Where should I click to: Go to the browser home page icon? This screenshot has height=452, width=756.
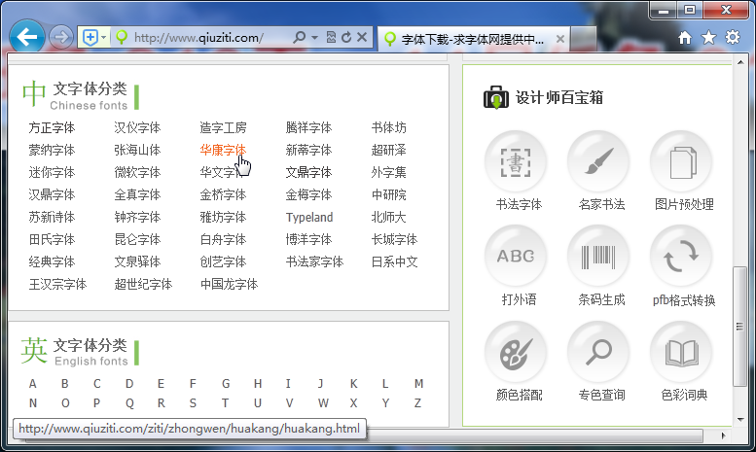685,38
